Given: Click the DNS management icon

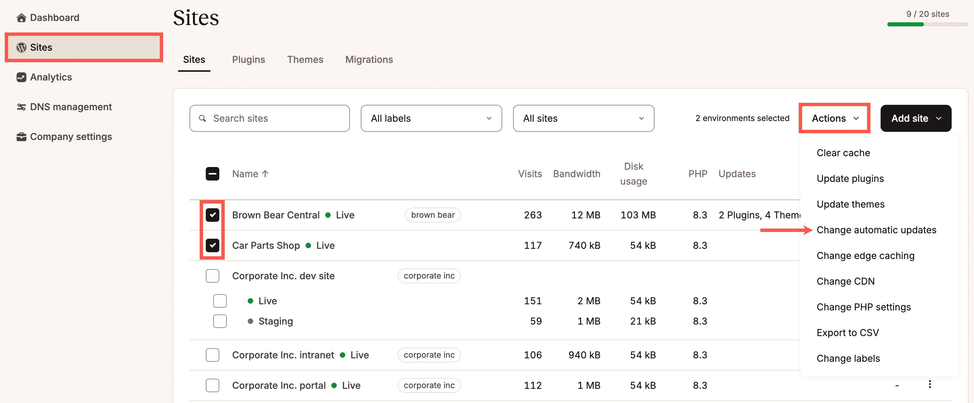Looking at the screenshot, I should click(22, 107).
